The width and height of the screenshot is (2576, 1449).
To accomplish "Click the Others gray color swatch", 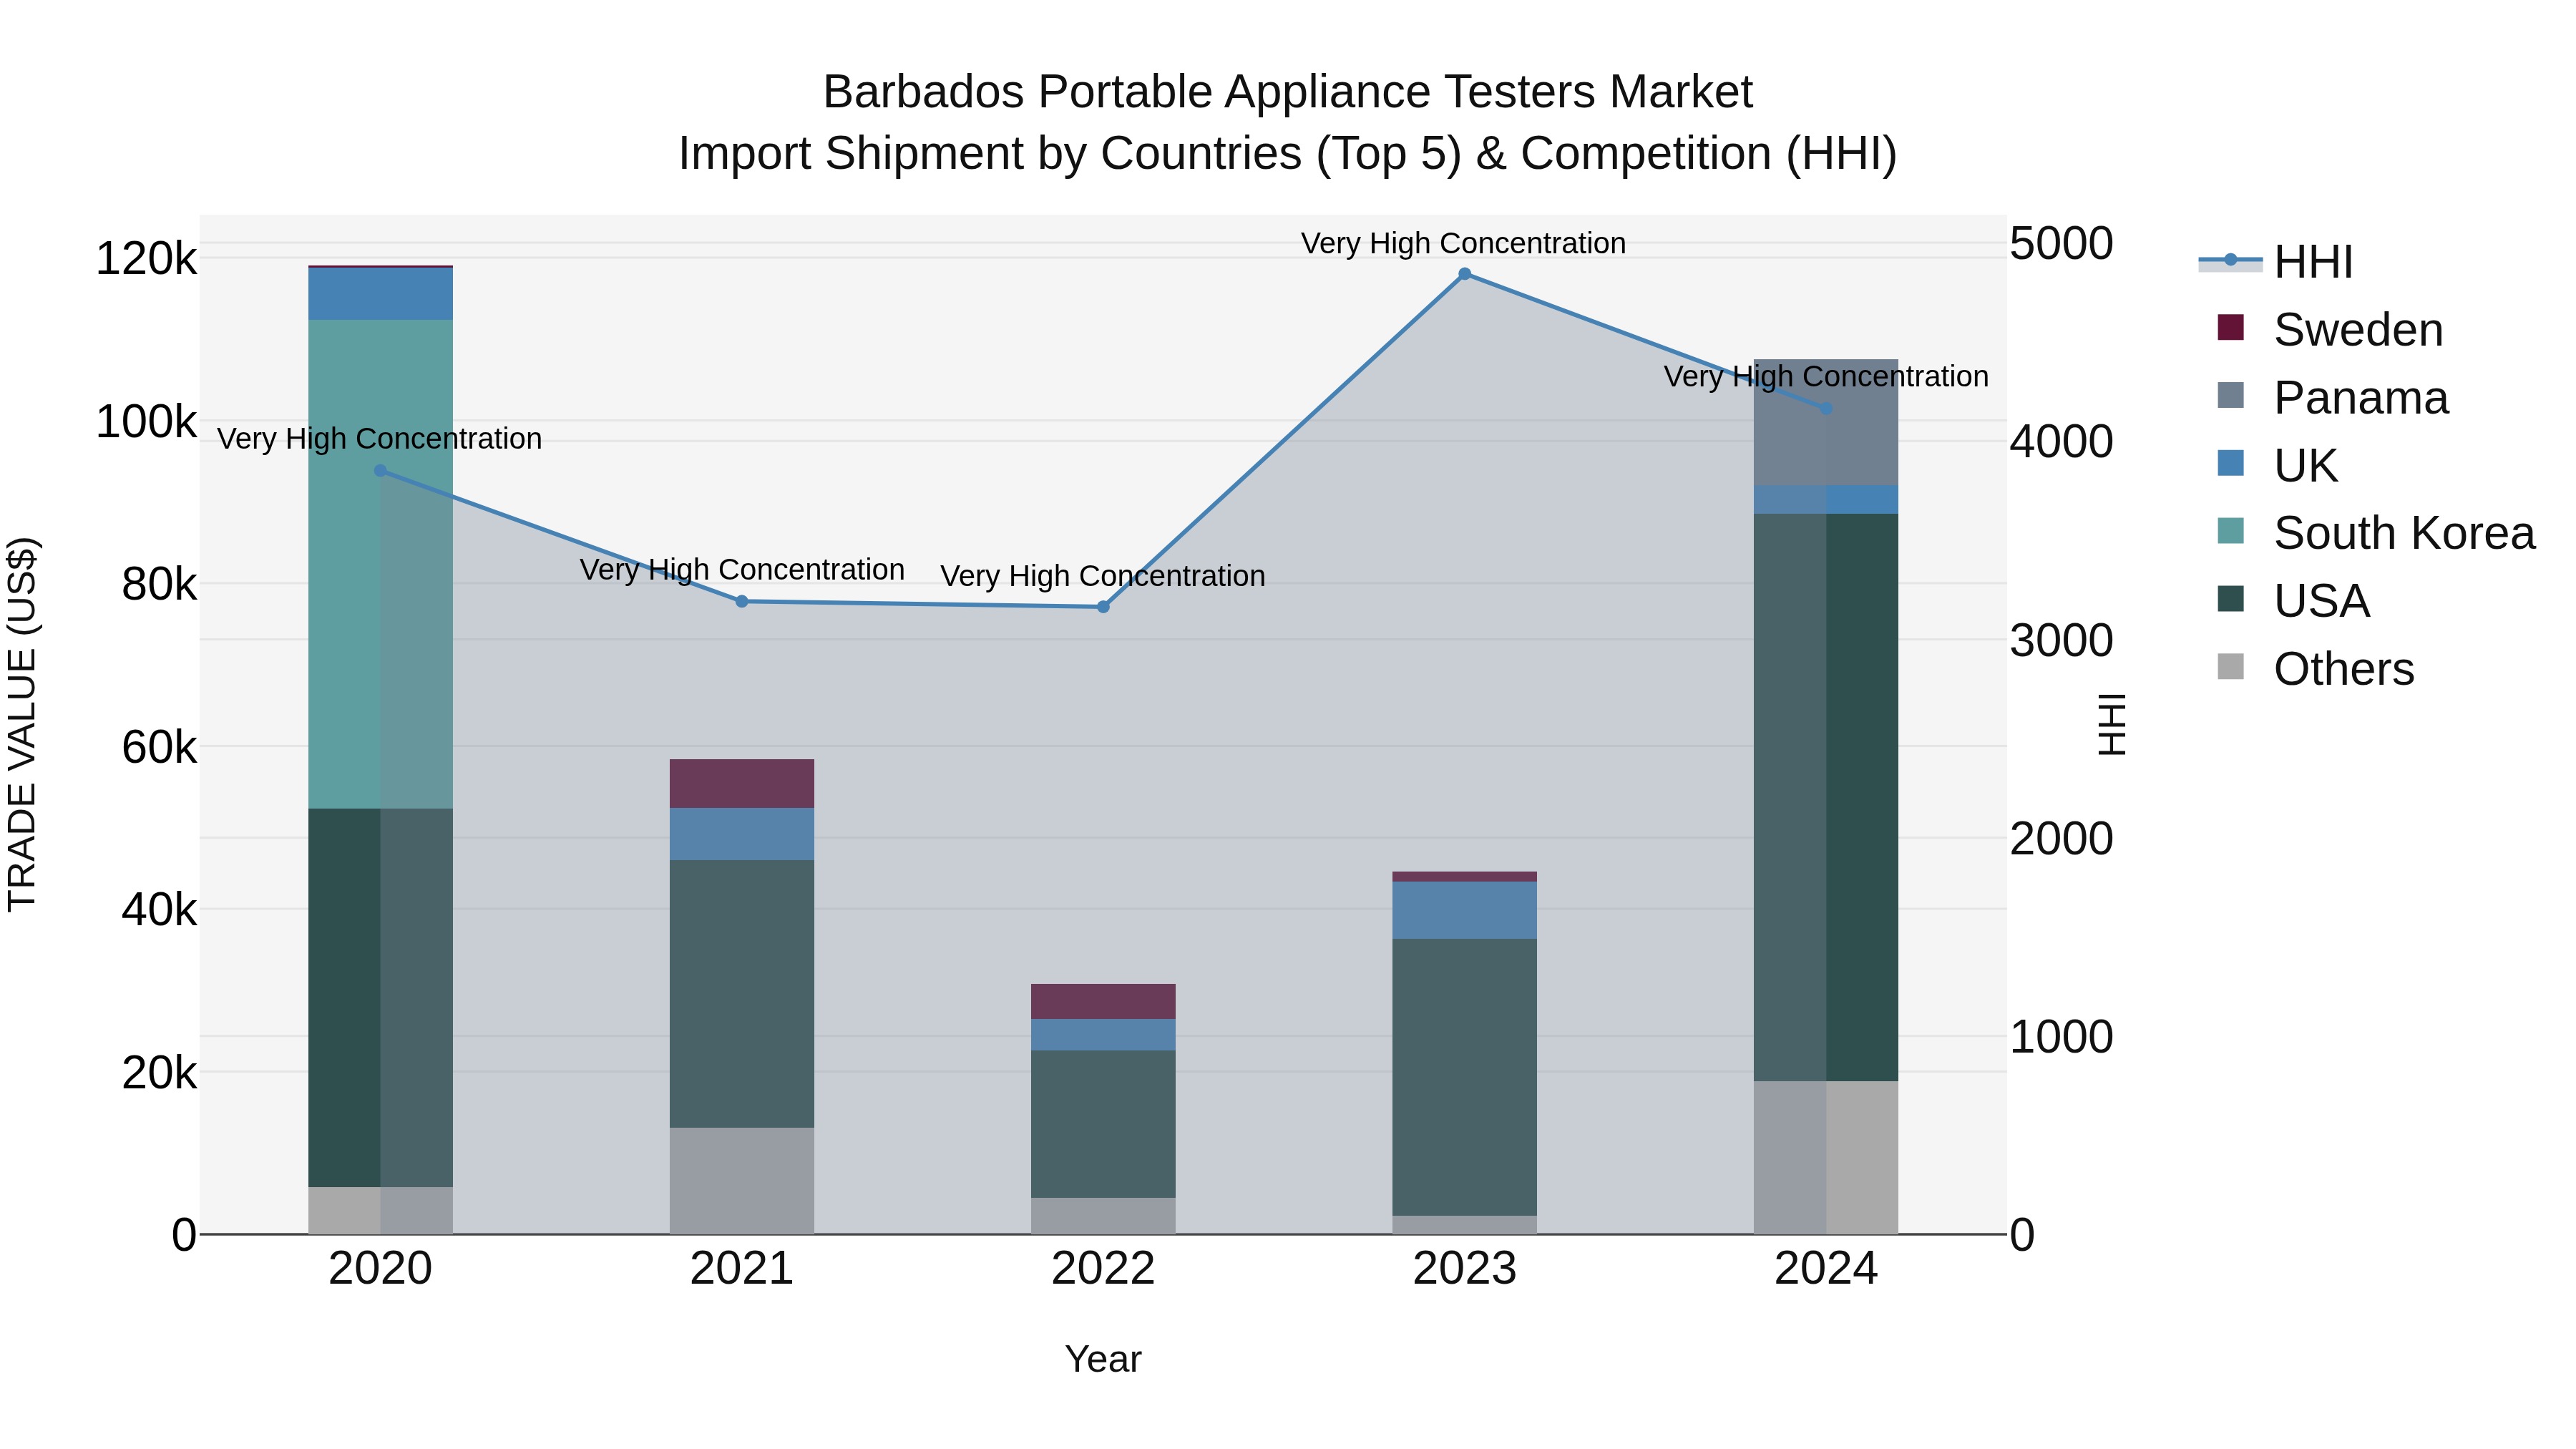I will [x=2230, y=667].
